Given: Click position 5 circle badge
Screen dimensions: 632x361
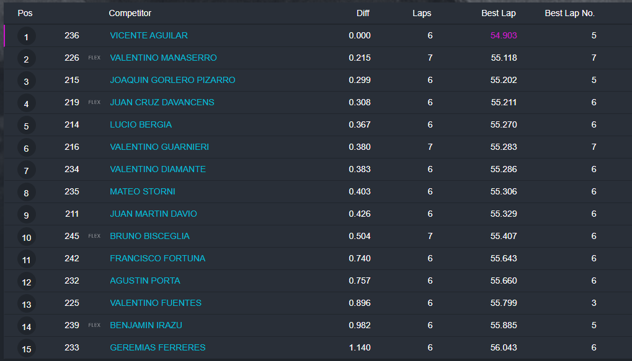Looking at the screenshot, I should (x=26, y=126).
